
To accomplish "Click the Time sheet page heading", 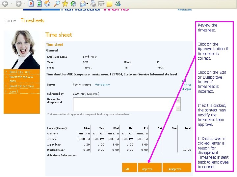I will pos(59,35).
